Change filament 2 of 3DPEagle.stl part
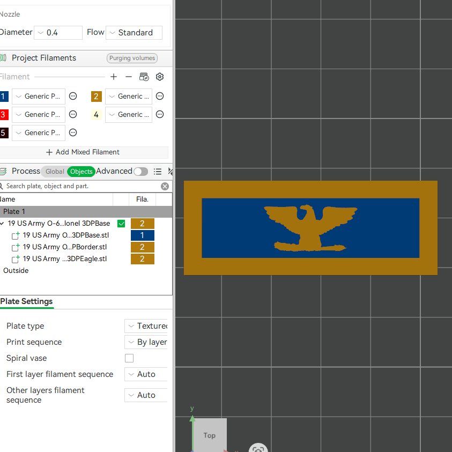This screenshot has height=452, width=452. (x=143, y=259)
